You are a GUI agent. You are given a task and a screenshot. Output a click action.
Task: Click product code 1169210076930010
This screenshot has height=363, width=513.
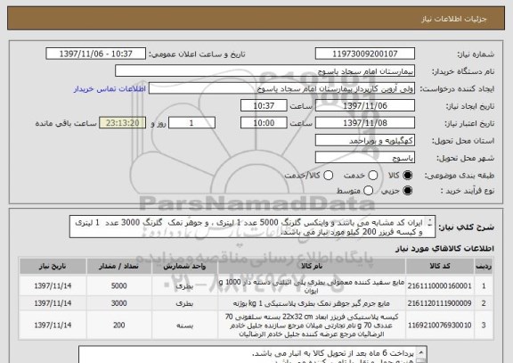coord(440,326)
